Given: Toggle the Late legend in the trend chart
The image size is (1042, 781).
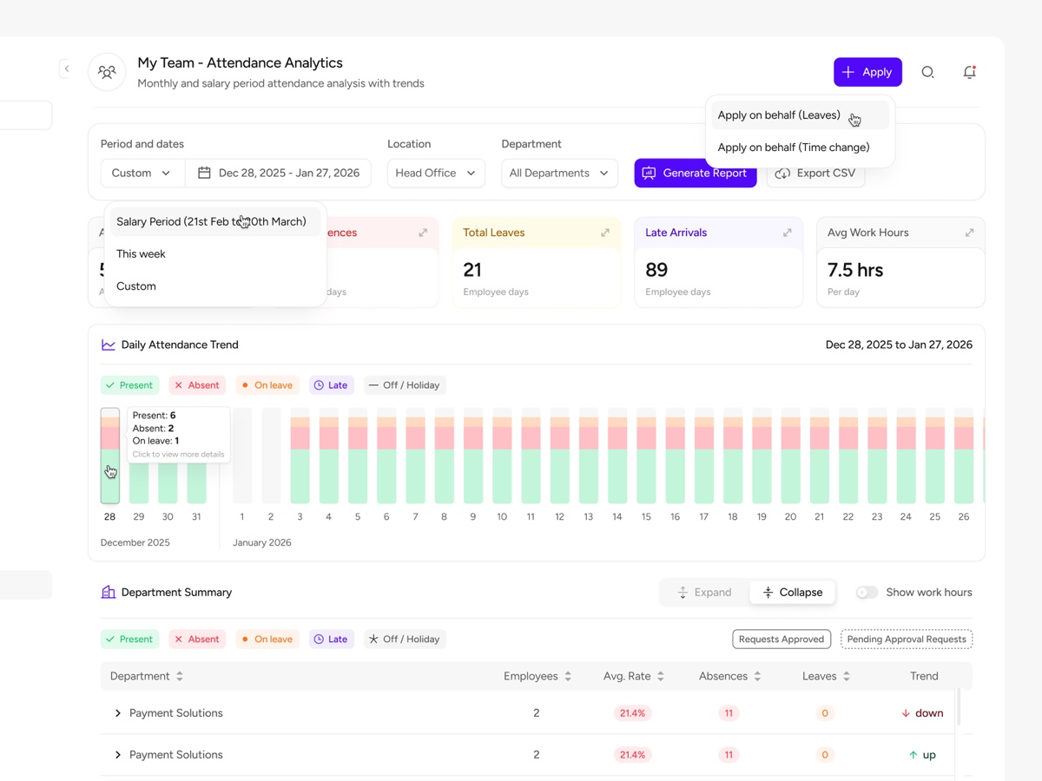Looking at the screenshot, I should [331, 385].
